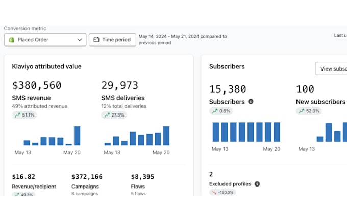
Task: Click the Klaviyo attributed value heading
Action: point(47,67)
